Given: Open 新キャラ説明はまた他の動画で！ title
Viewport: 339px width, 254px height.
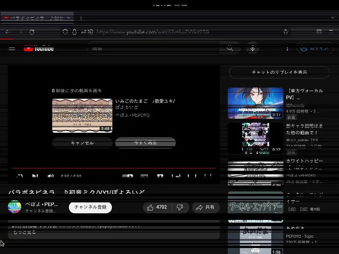Looking at the screenshot, I should point(304,129).
